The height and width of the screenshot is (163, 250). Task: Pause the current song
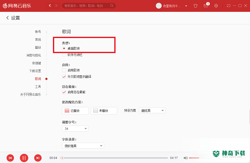[24, 158]
